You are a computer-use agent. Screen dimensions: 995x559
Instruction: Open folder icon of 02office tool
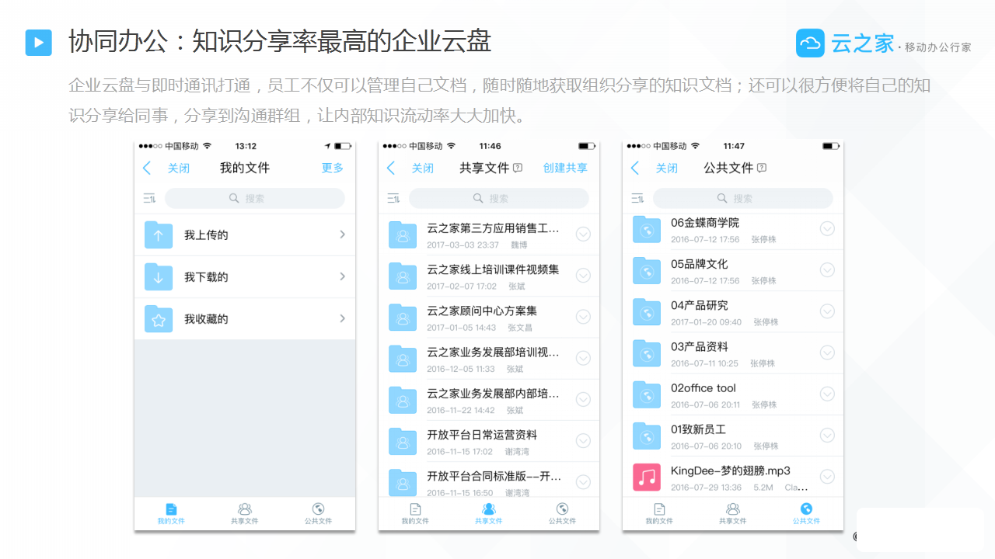pyautogui.click(x=647, y=394)
